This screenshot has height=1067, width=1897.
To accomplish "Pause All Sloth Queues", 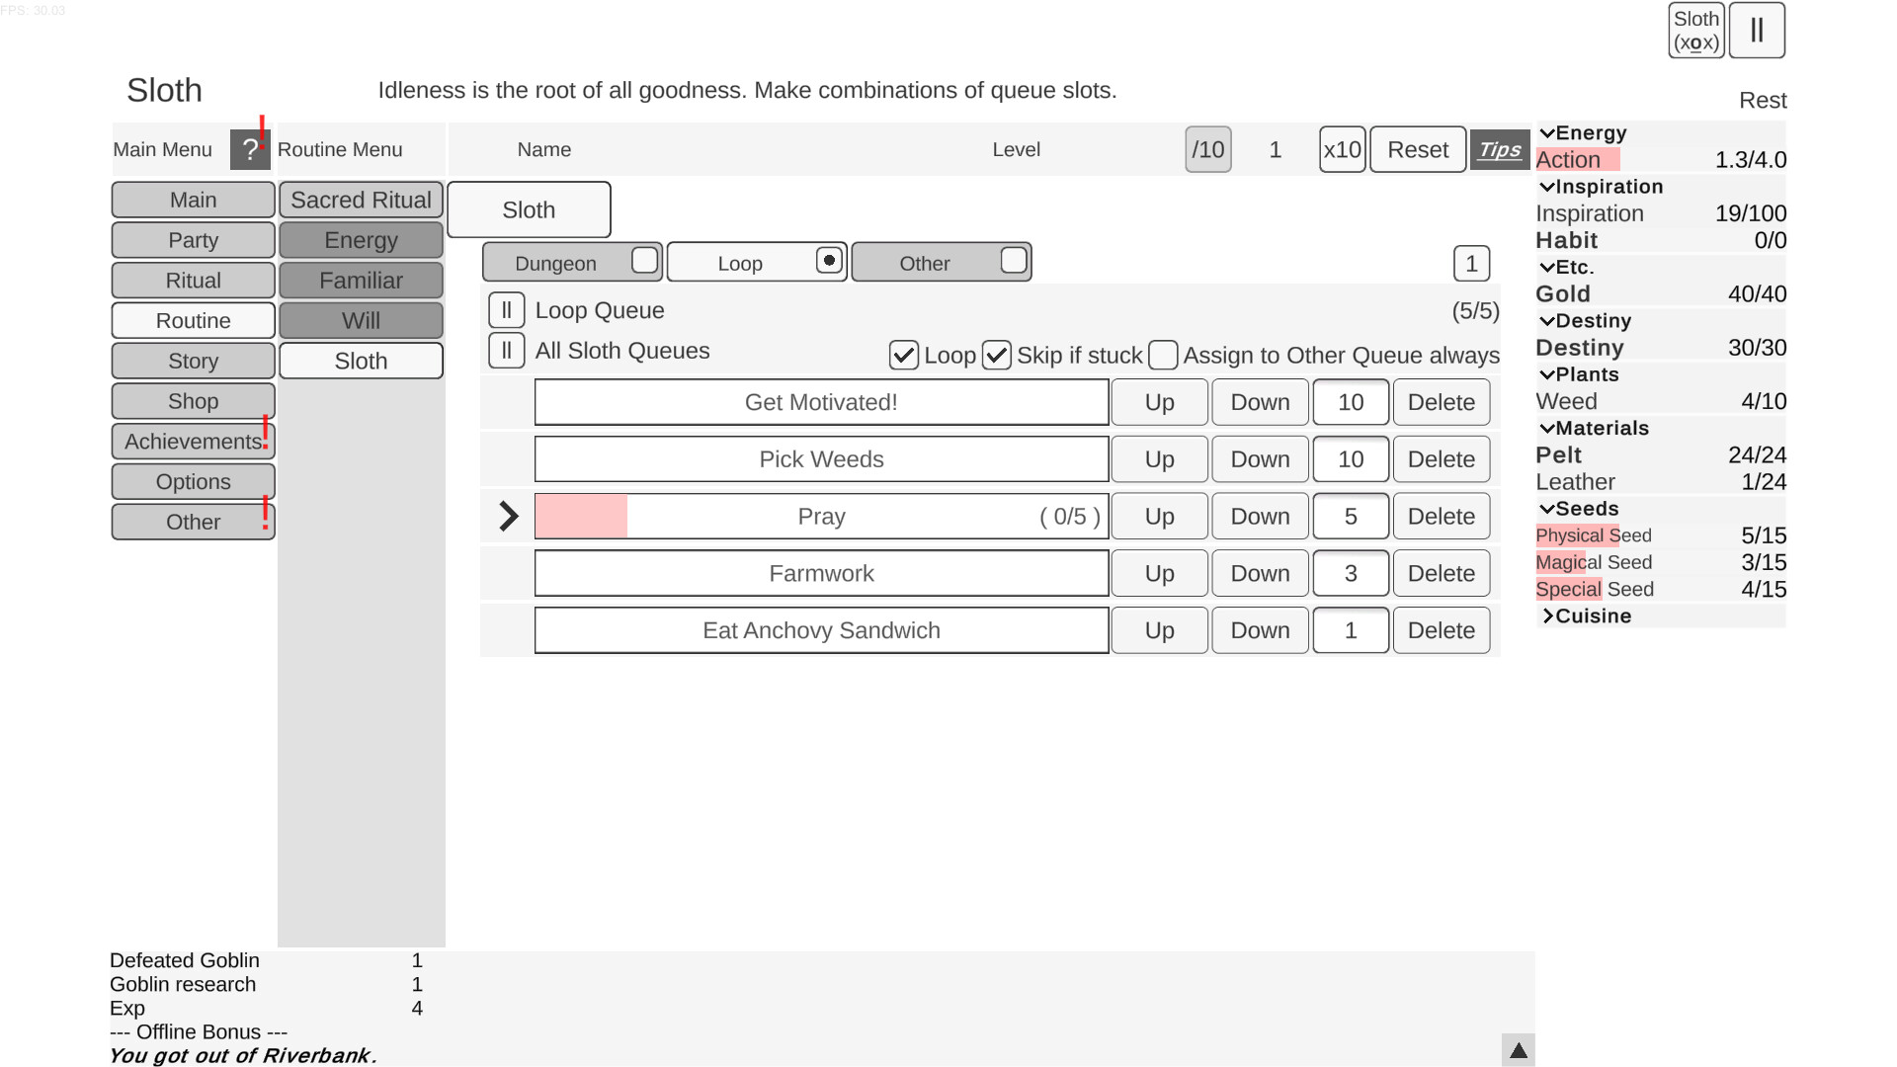I will 506,351.
